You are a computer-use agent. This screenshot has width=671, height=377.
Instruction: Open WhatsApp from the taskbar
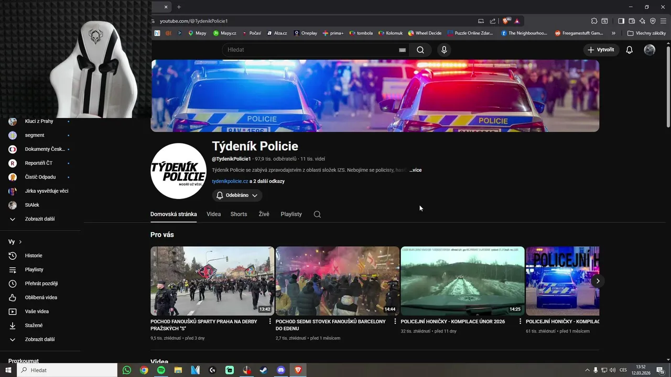coord(127,370)
